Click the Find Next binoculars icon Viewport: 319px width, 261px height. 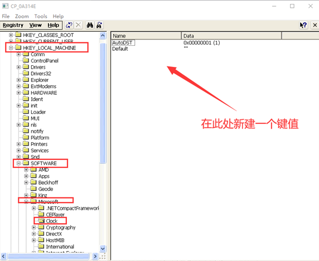[x=99, y=25]
